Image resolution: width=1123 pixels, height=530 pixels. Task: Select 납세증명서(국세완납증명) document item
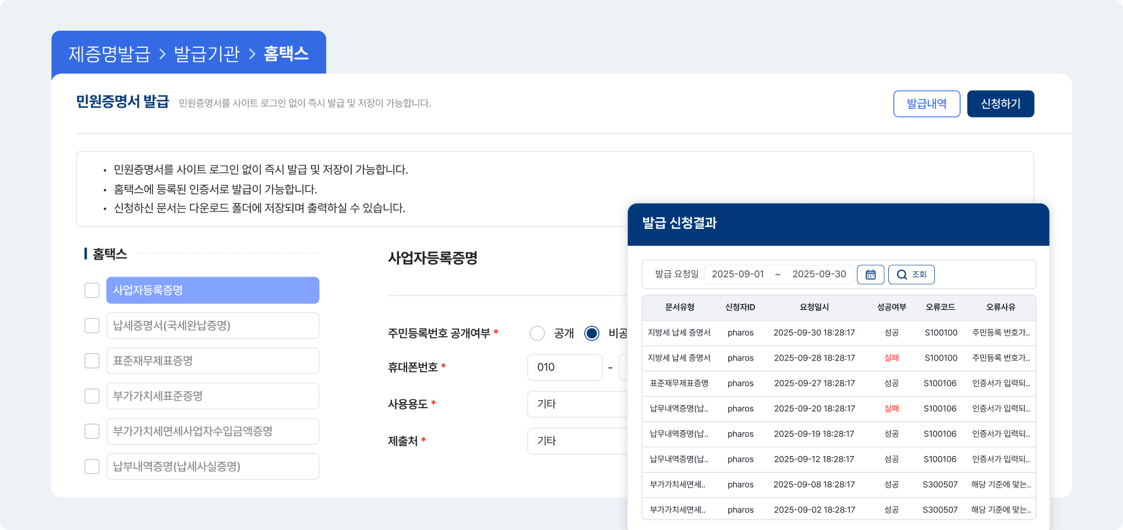pyautogui.click(x=213, y=326)
